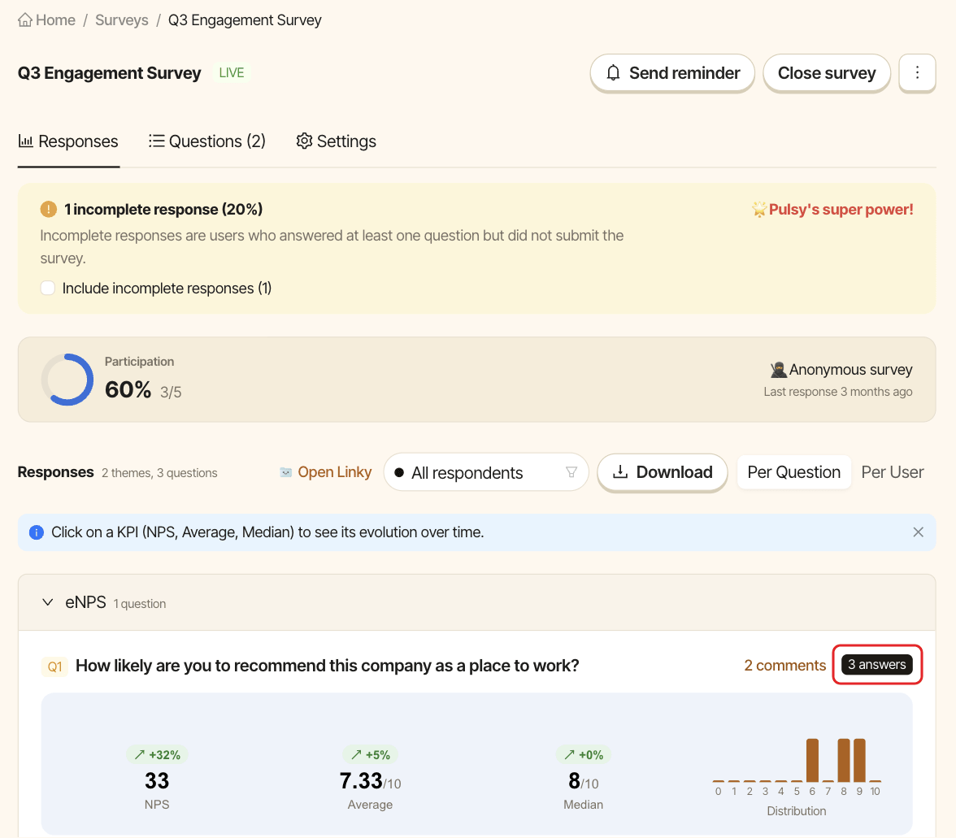Click the Median 8 KPI
Screen dimensions: 956x838
584,781
